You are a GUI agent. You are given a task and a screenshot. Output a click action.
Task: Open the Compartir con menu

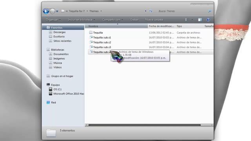113,20
